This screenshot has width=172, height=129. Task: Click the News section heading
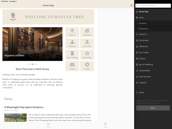tap(8, 99)
